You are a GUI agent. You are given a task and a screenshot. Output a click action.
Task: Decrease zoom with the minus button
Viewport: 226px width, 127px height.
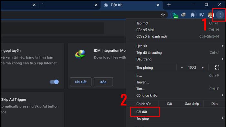coord(182,67)
